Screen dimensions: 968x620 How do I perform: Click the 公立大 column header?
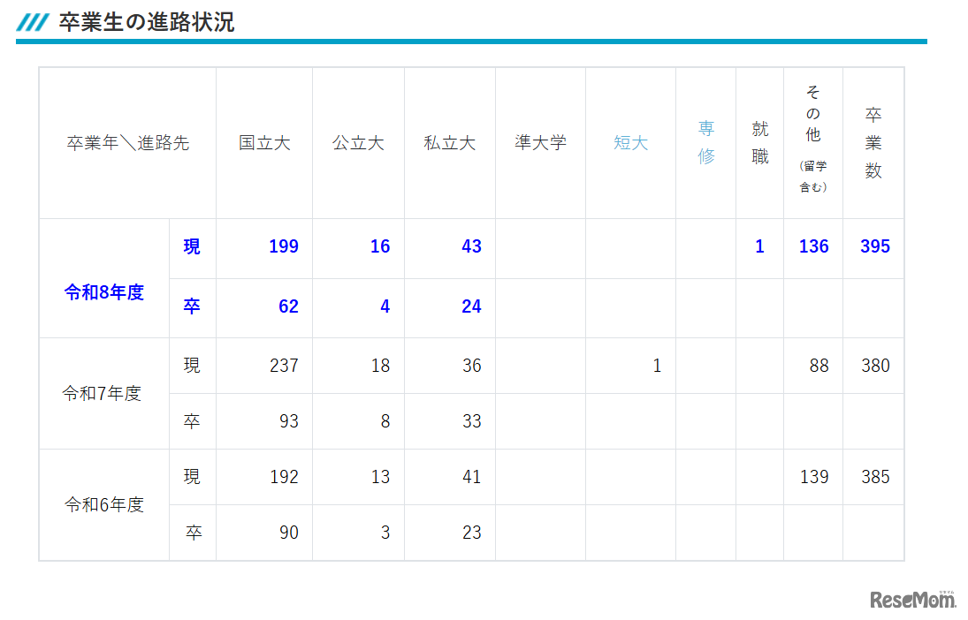coord(358,143)
